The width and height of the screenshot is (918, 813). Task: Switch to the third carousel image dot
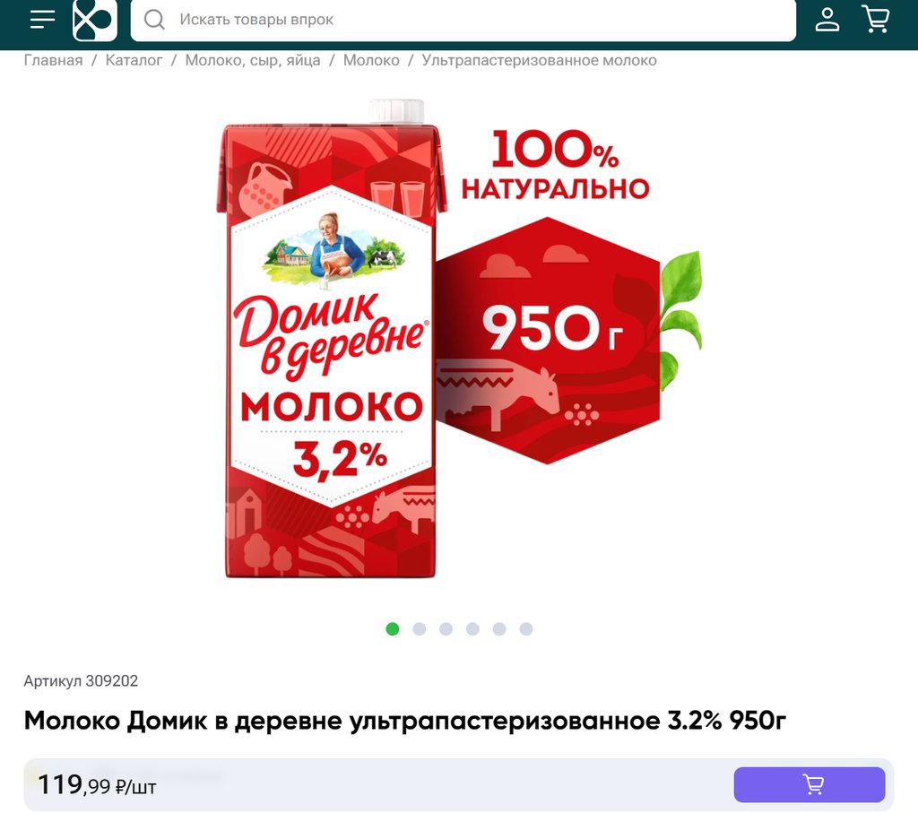coord(446,628)
